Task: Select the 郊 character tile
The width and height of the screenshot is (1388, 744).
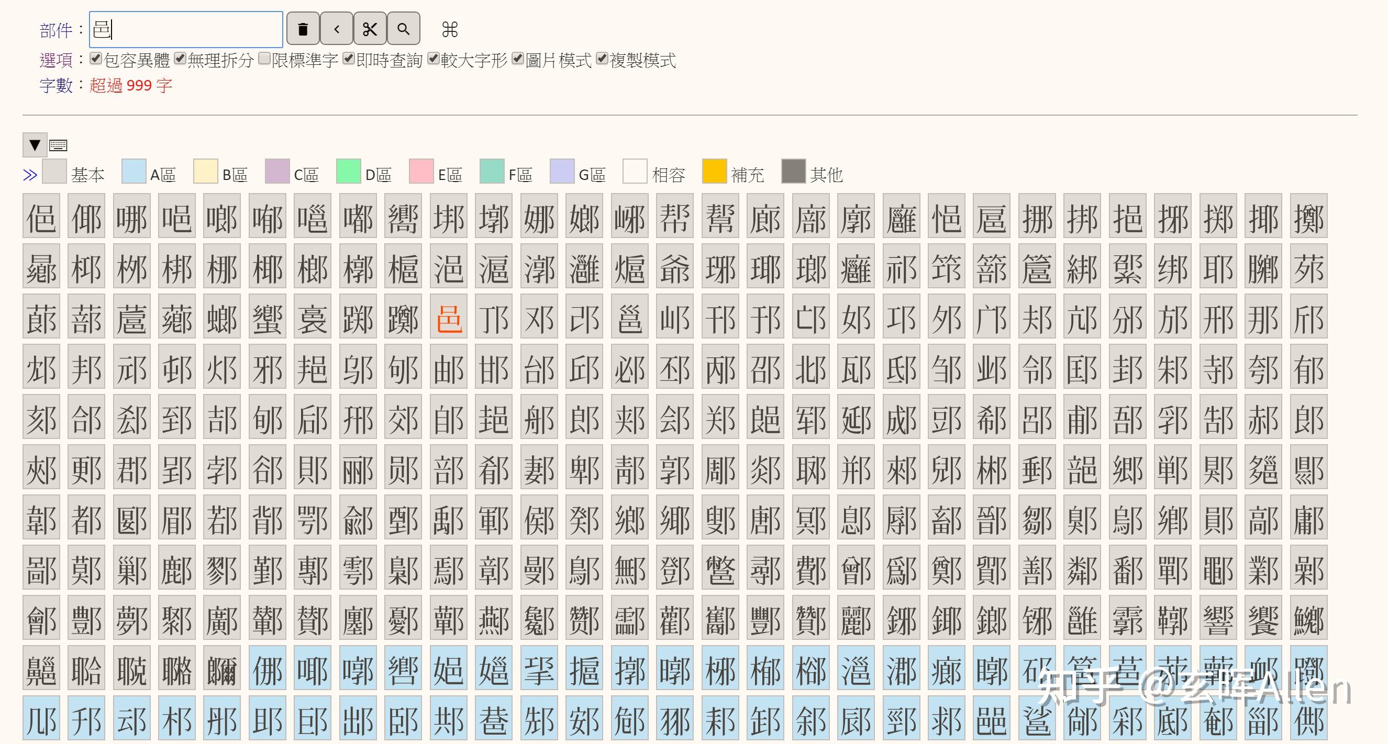Action: [x=404, y=417]
